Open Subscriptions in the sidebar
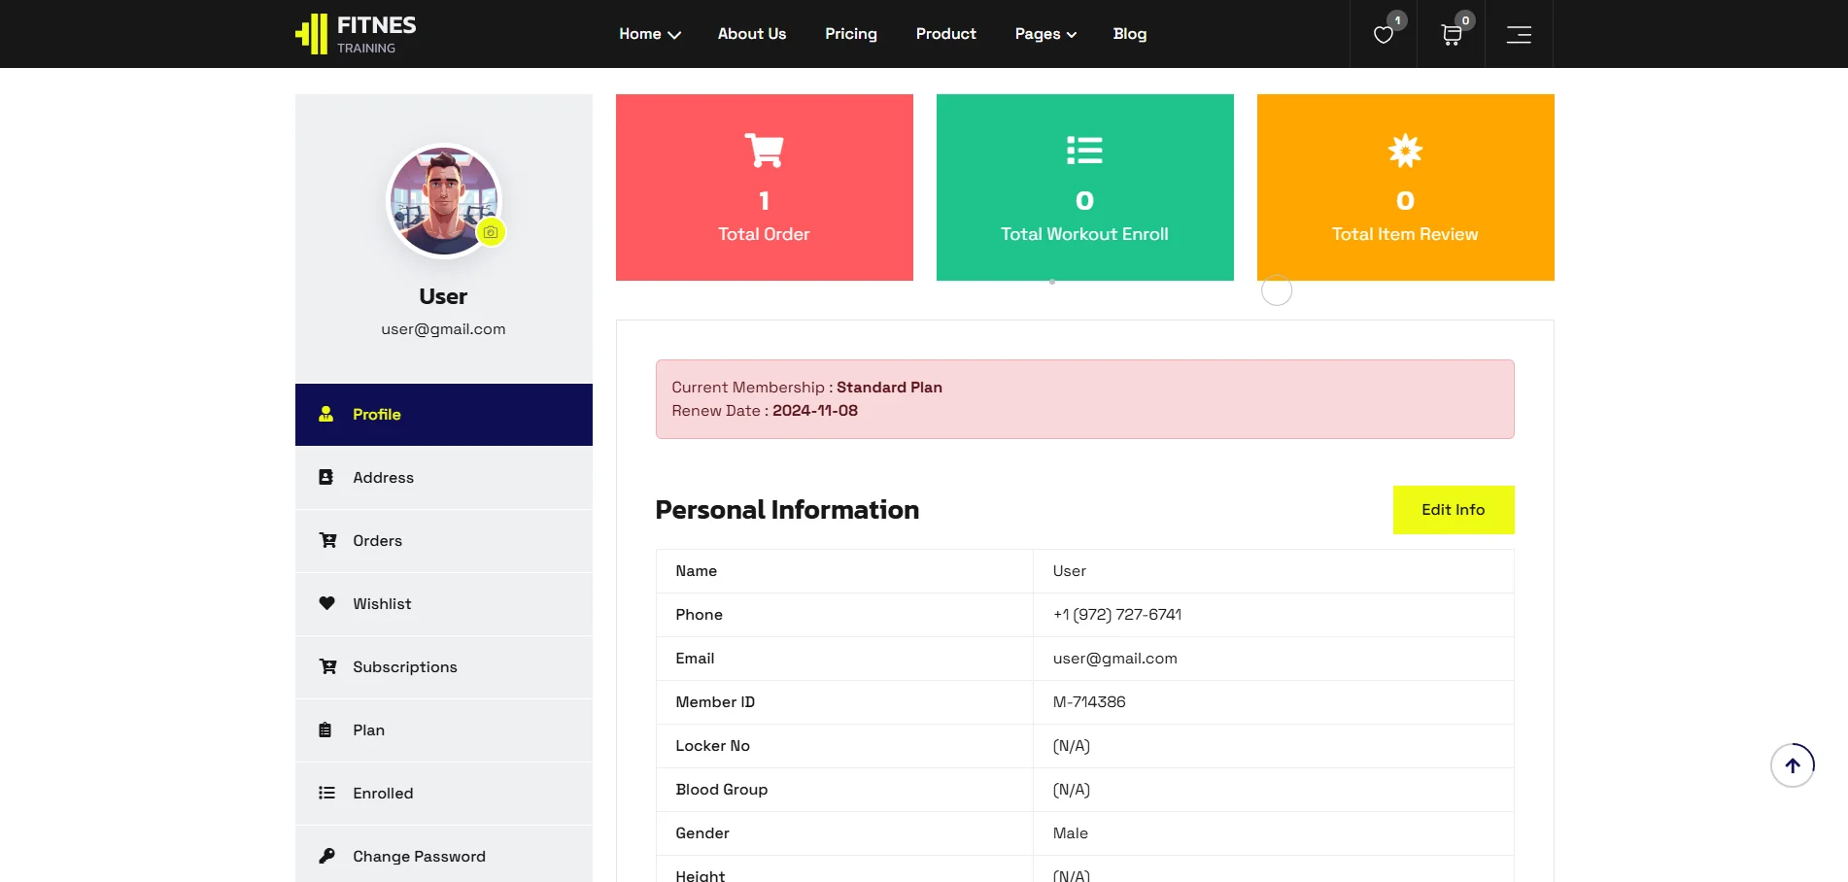The width and height of the screenshot is (1848, 882). pyautogui.click(x=404, y=667)
